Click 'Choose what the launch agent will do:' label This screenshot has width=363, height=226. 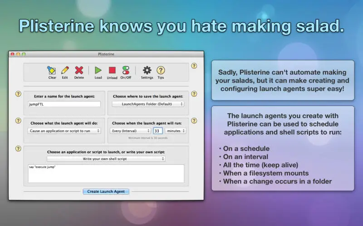point(64,123)
